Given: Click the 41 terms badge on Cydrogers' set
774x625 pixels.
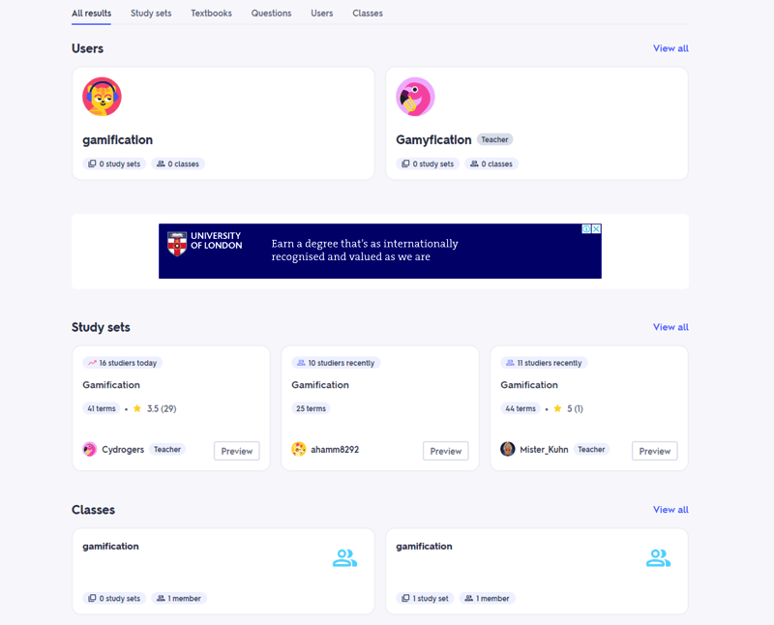Looking at the screenshot, I should (x=102, y=408).
